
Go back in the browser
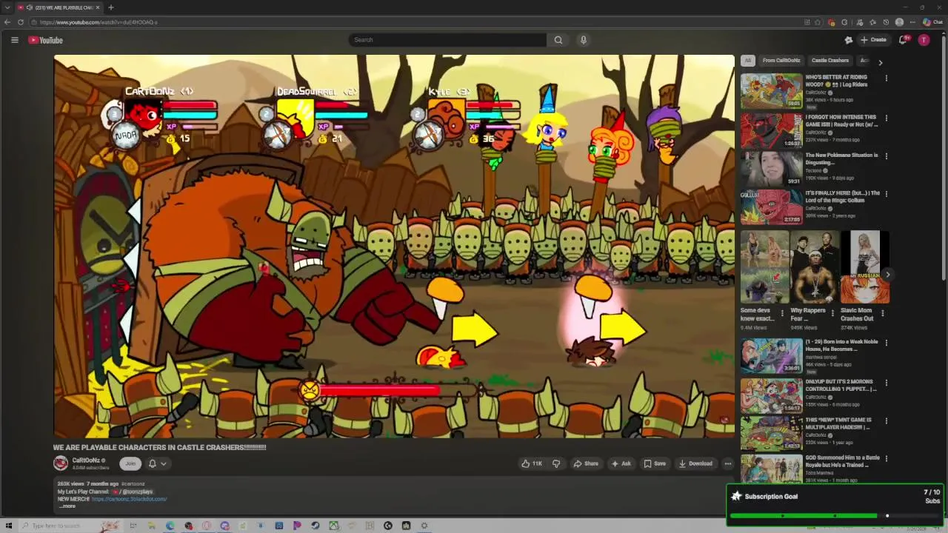[x=7, y=22]
